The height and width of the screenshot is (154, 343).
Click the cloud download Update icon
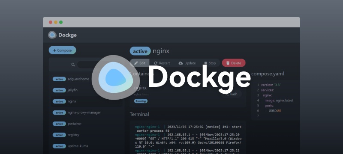point(181,63)
